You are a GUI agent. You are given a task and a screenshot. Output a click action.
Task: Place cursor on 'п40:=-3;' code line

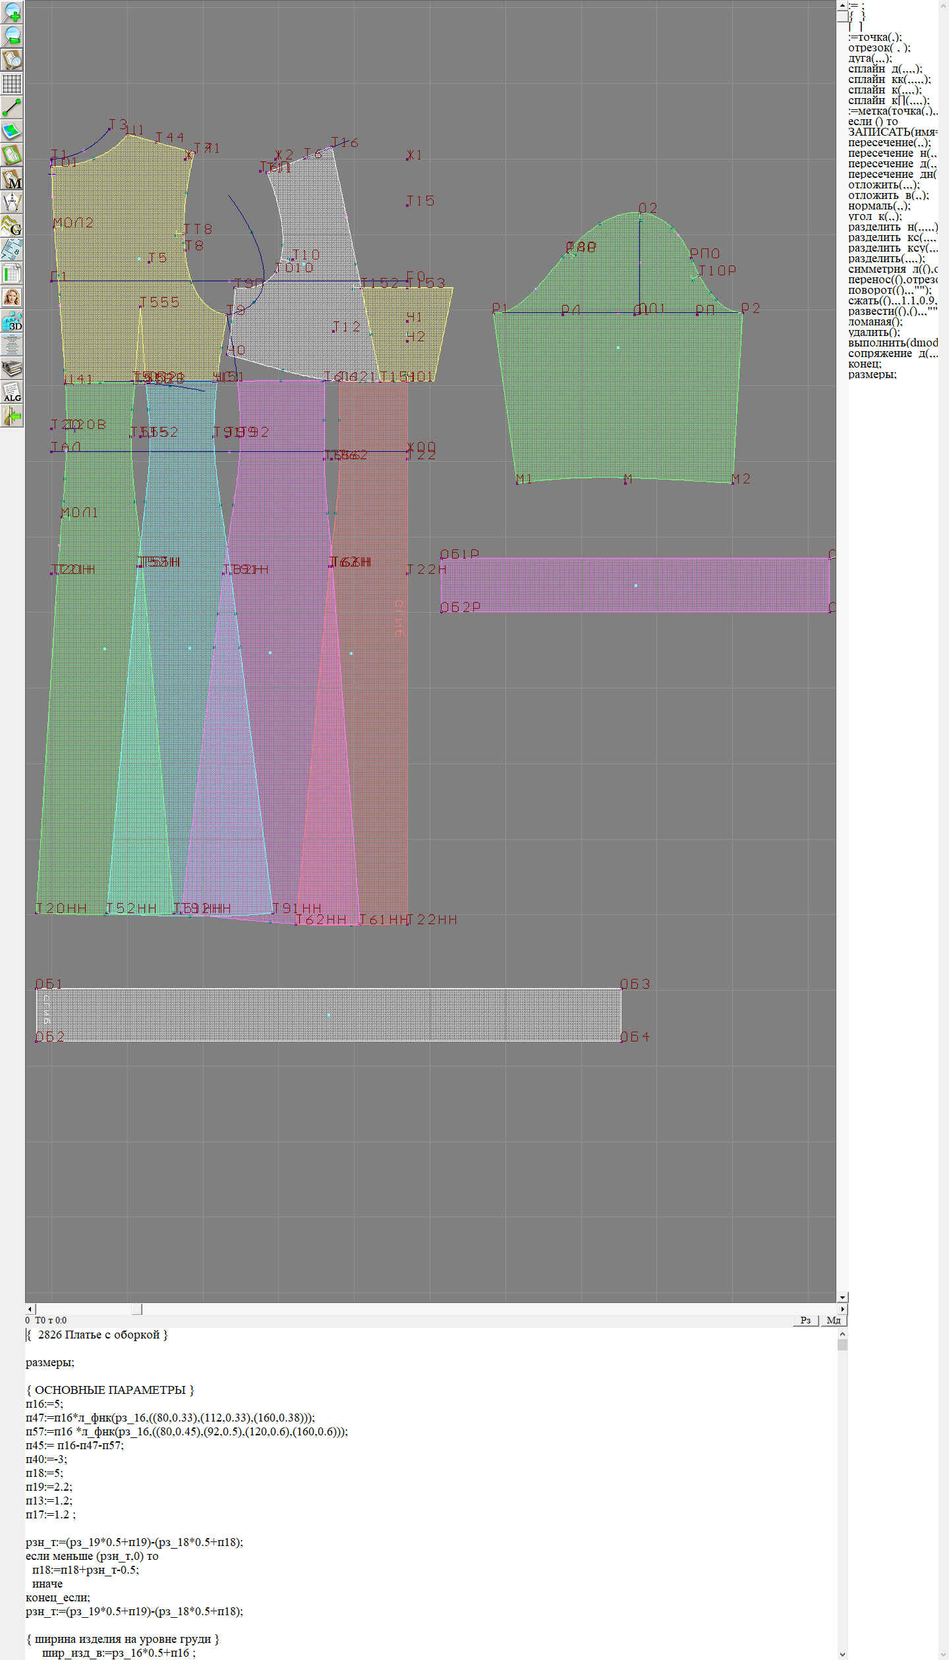coord(46,1459)
